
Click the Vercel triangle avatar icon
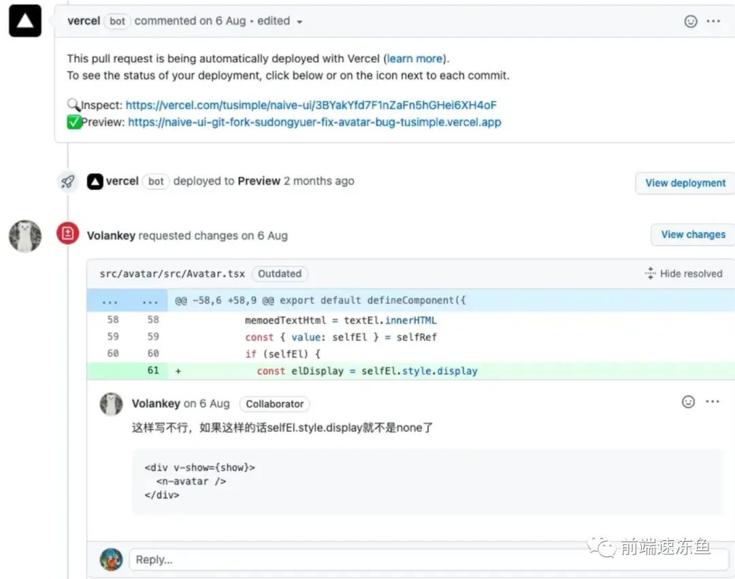pyautogui.click(x=25, y=21)
